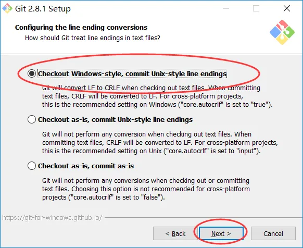Proceed with the Next button

[221, 233]
